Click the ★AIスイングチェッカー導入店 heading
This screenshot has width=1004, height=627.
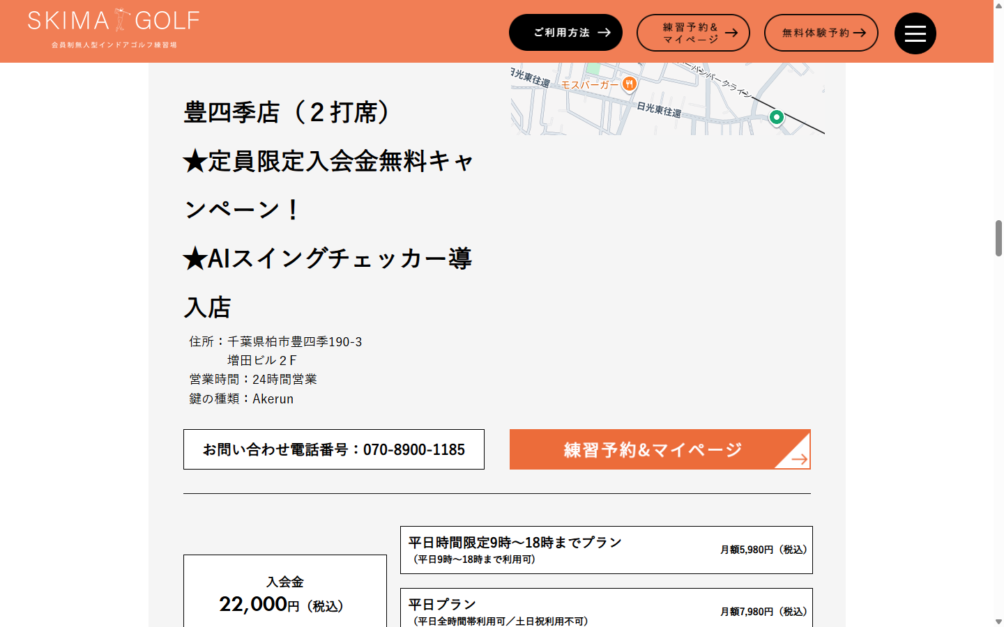(x=328, y=283)
